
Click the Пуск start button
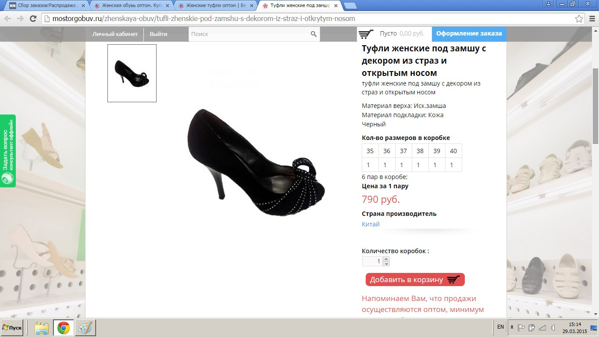click(12, 328)
